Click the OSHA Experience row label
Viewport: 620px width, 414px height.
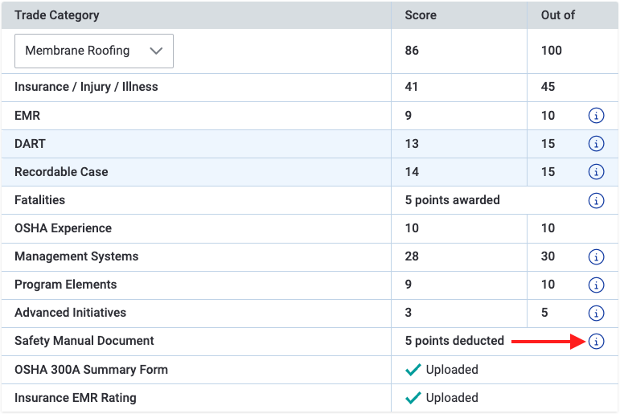[64, 228]
